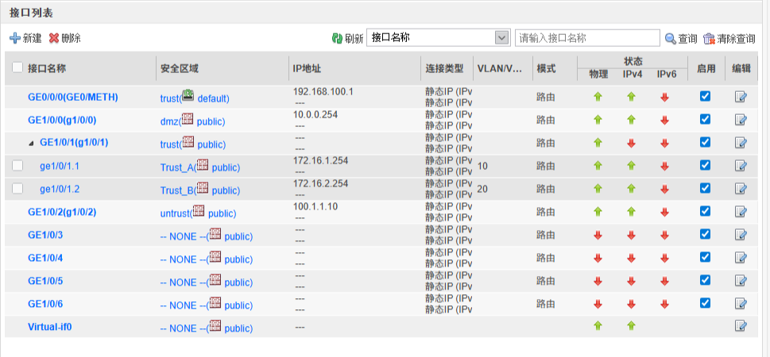Click physical status down arrow of GE1/0/3
The width and height of the screenshot is (770, 357).
598,236
